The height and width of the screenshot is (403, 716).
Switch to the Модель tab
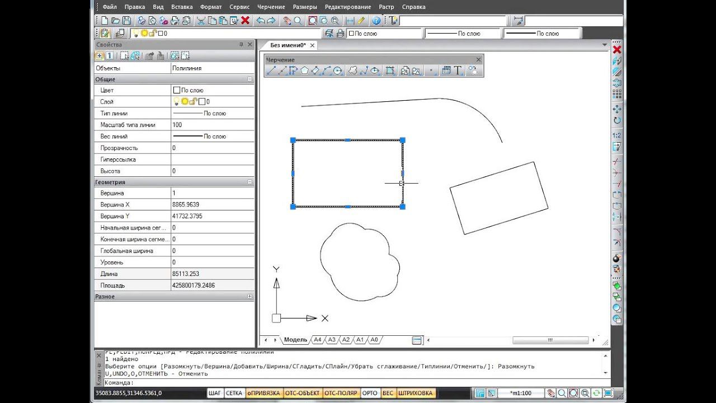click(x=295, y=340)
